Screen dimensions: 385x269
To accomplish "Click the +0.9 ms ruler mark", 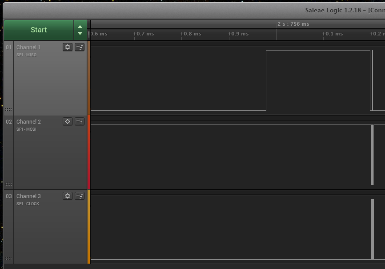I will coord(238,34).
